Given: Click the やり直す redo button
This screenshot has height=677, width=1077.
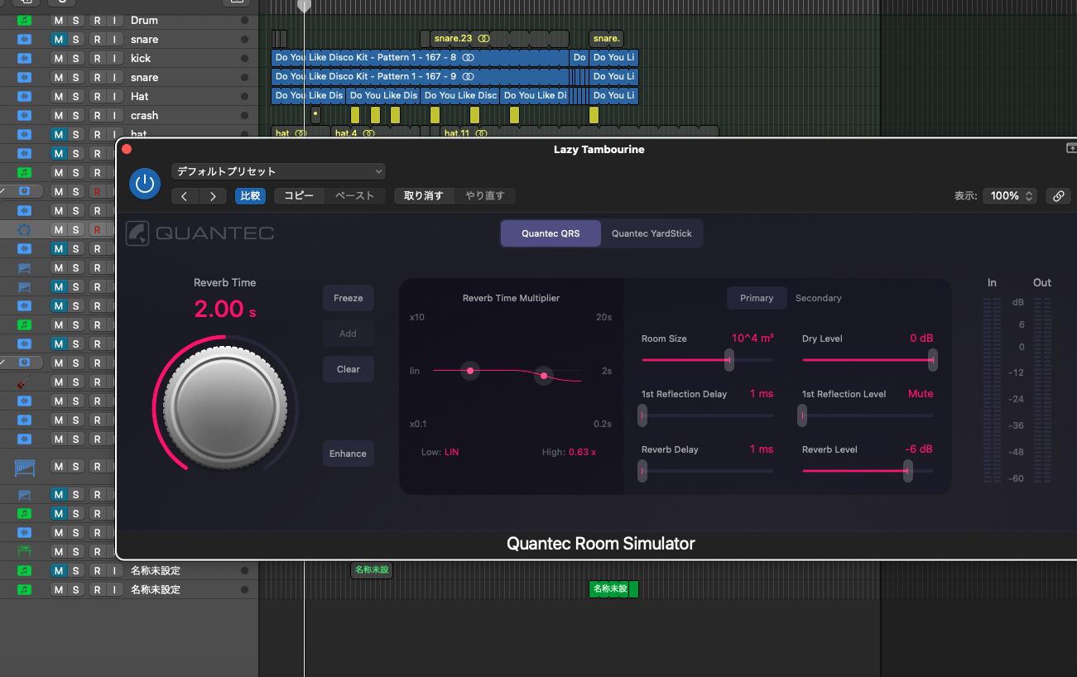Looking at the screenshot, I should pos(485,196).
